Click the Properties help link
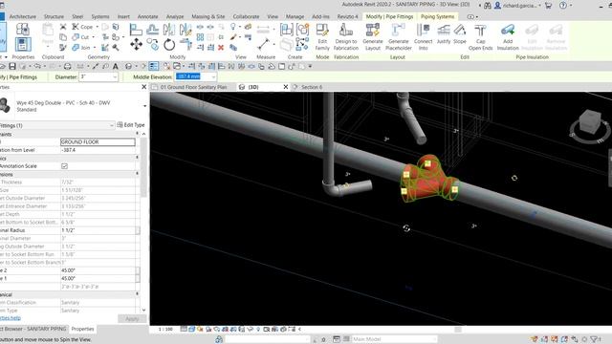Image resolution: width=612 pixels, height=344 pixels. click(10, 318)
